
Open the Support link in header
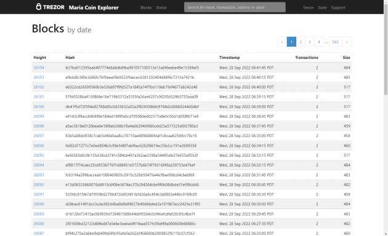pos(338,7)
